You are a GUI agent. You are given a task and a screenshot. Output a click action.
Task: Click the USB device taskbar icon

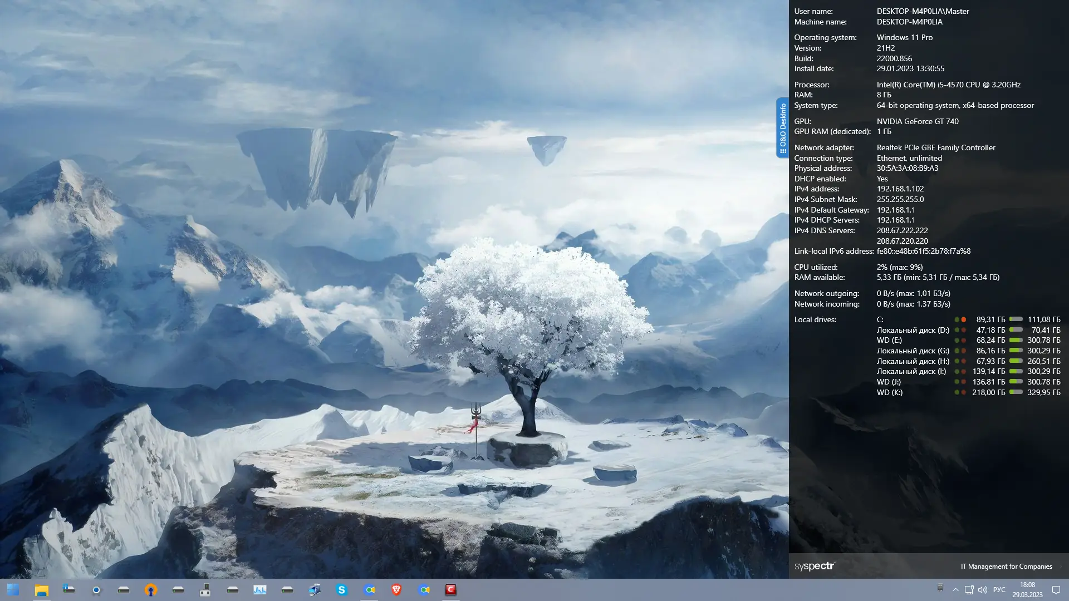pyautogui.click(x=205, y=590)
